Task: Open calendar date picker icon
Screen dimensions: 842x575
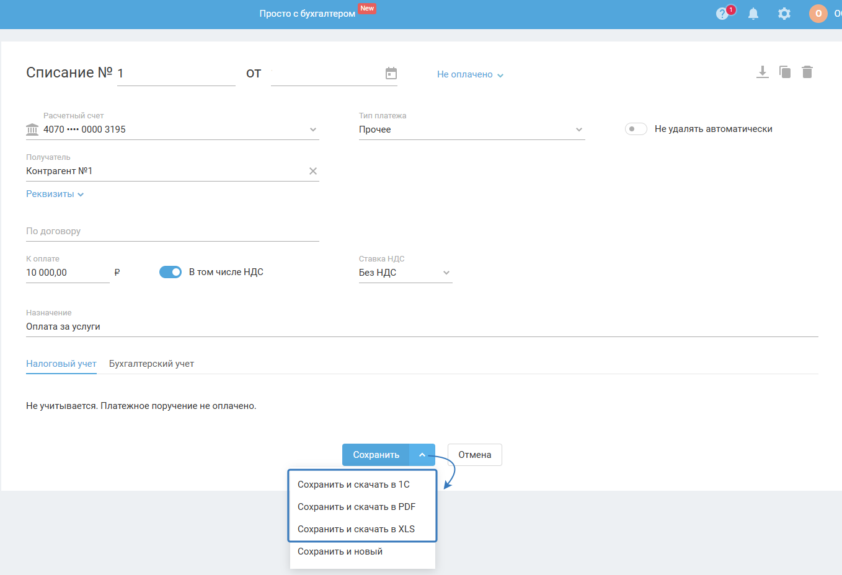Action: [x=391, y=73]
